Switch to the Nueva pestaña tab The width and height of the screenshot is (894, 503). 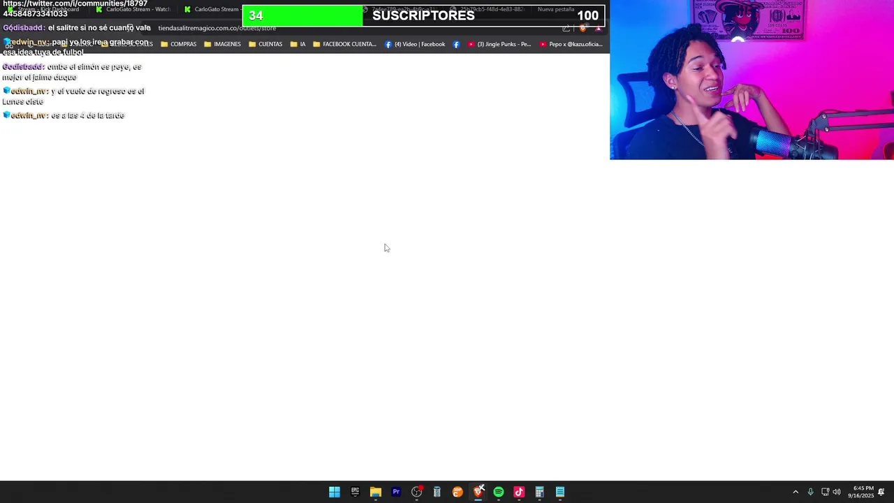tap(557, 9)
